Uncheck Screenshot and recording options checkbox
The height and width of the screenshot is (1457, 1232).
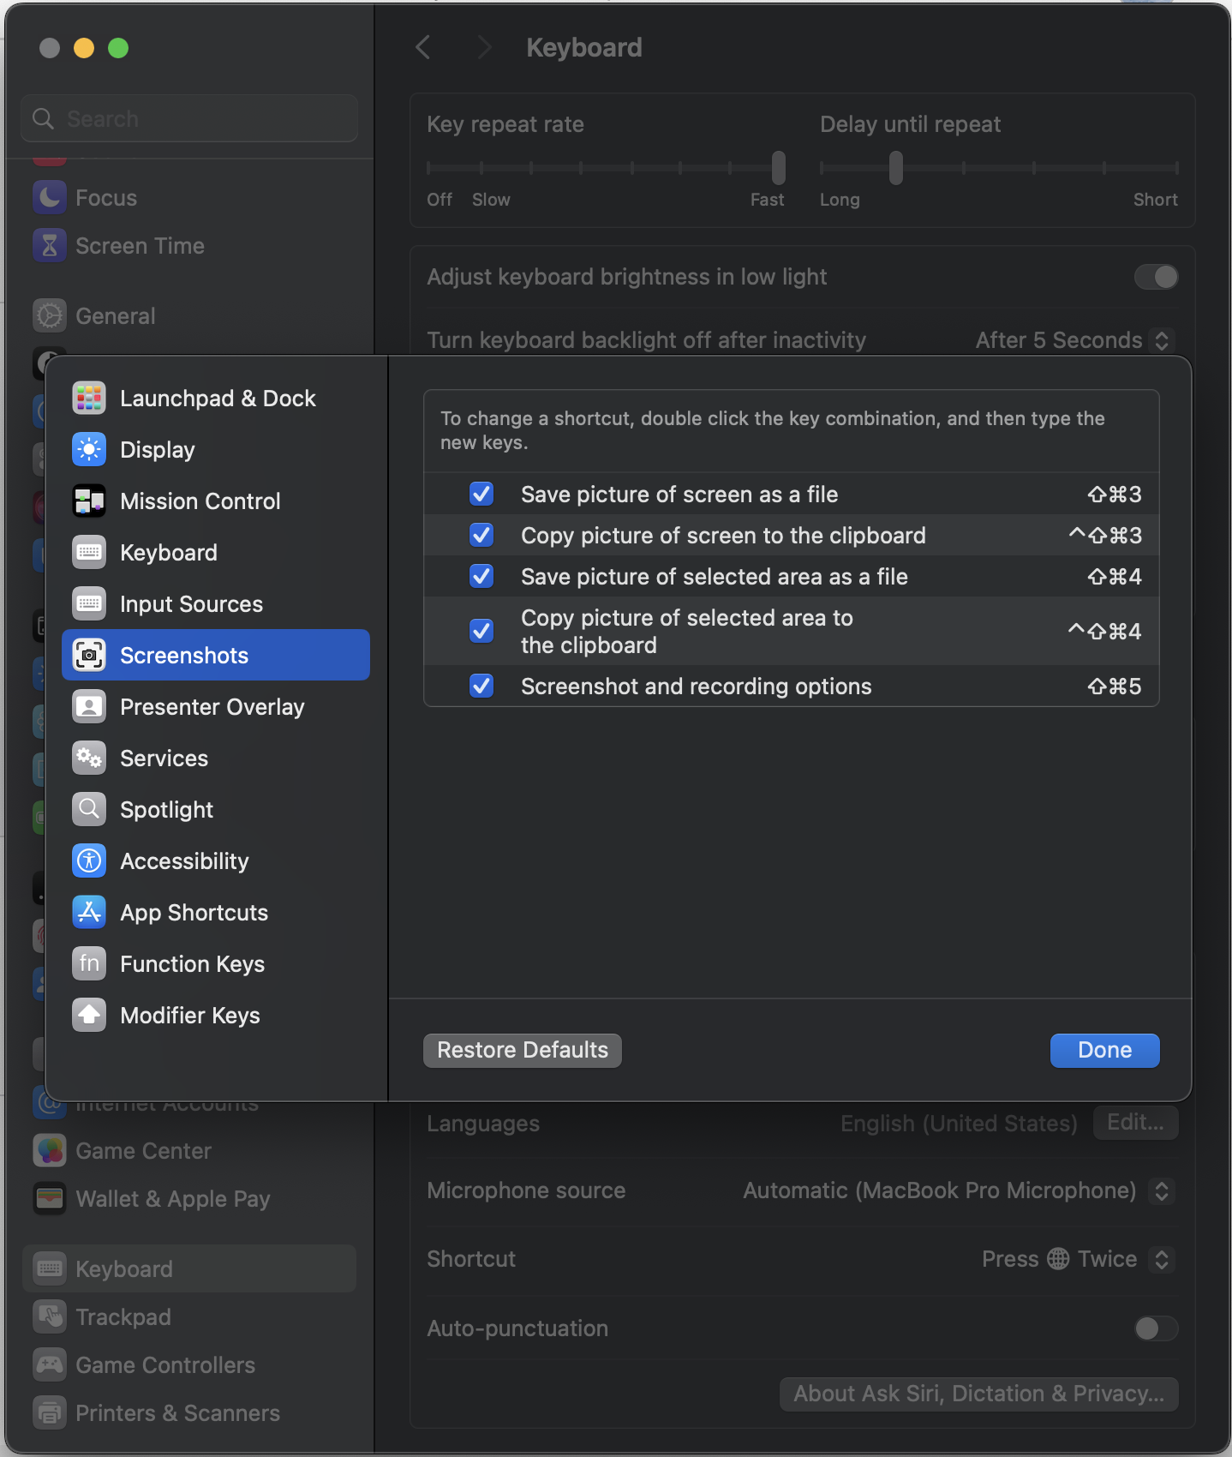click(x=481, y=687)
